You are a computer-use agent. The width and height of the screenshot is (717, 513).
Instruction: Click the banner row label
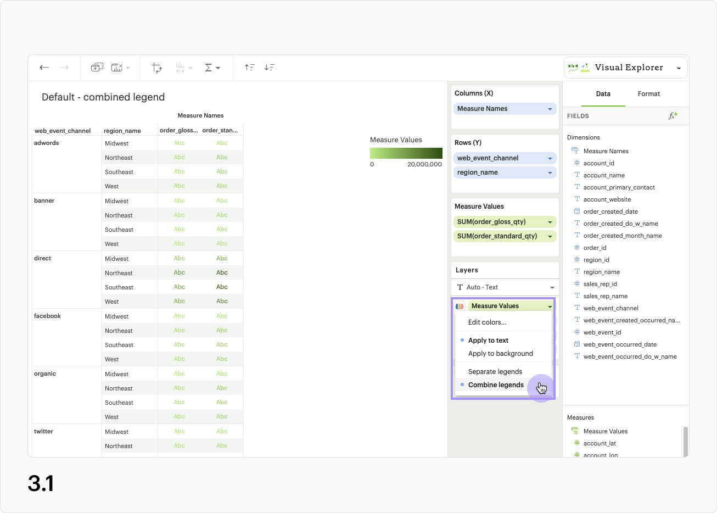click(44, 200)
